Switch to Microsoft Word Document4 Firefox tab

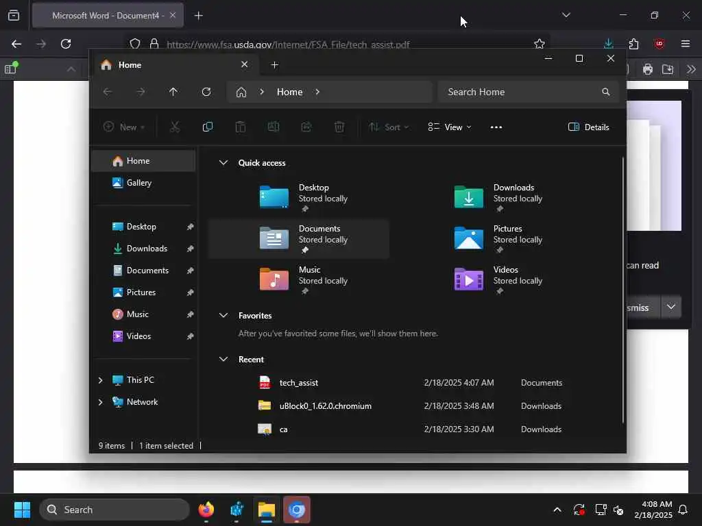[108, 15]
